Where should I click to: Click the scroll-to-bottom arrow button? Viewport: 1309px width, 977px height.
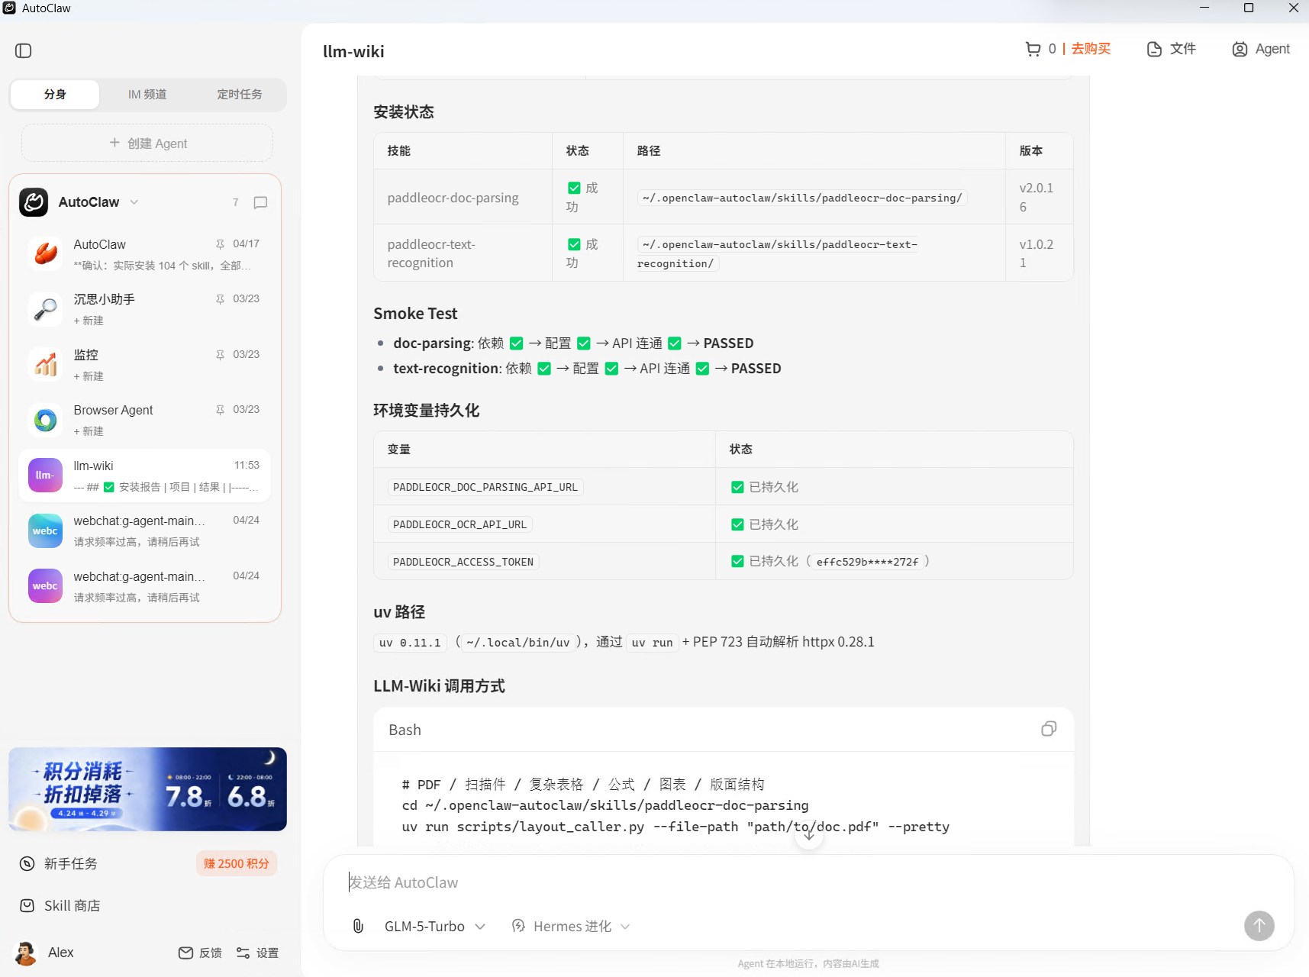click(x=809, y=835)
